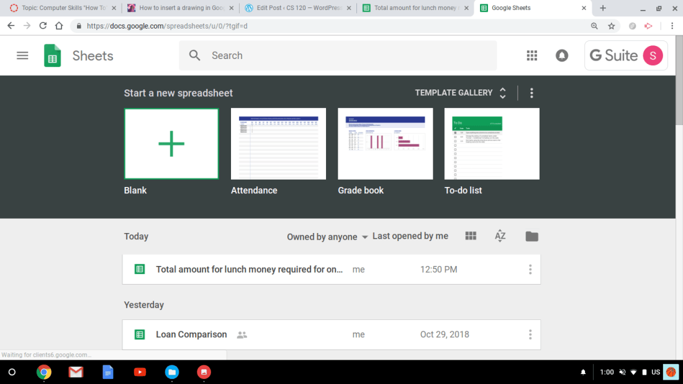Open the Loan Comparison spreadsheet
Image resolution: width=683 pixels, height=384 pixels.
point(332,334)
